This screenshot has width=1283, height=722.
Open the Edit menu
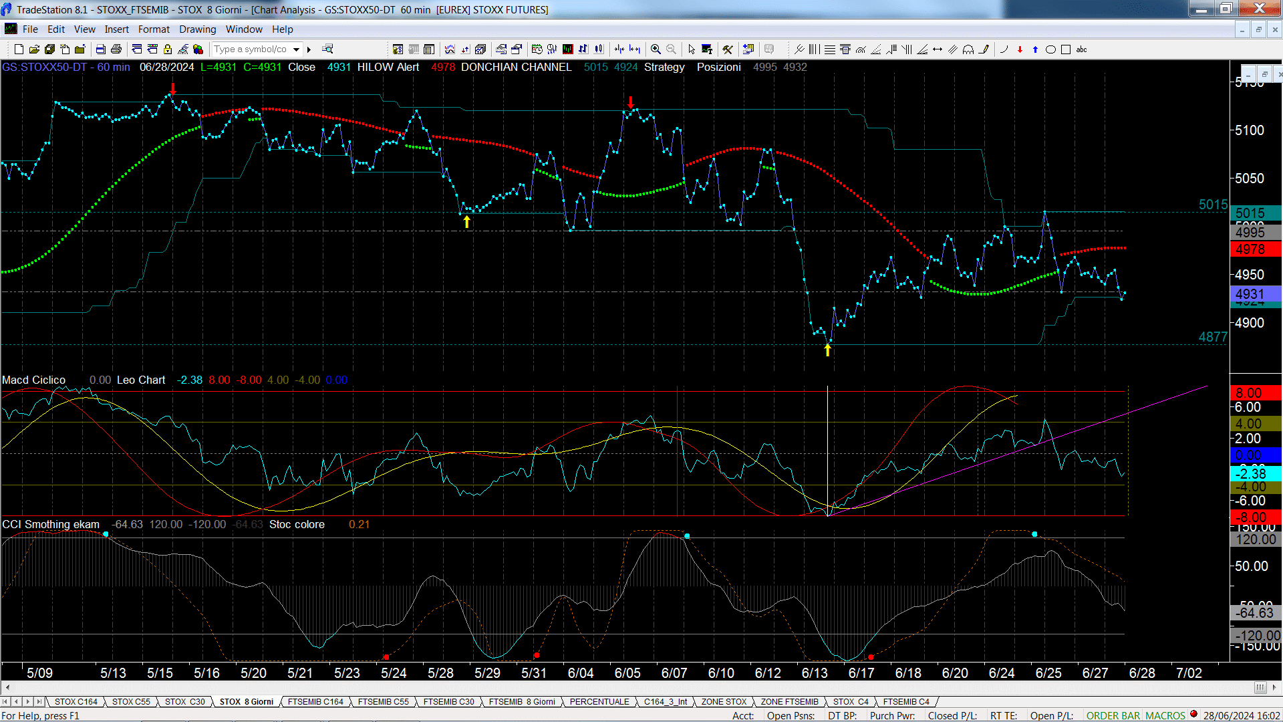coord(56,29)
